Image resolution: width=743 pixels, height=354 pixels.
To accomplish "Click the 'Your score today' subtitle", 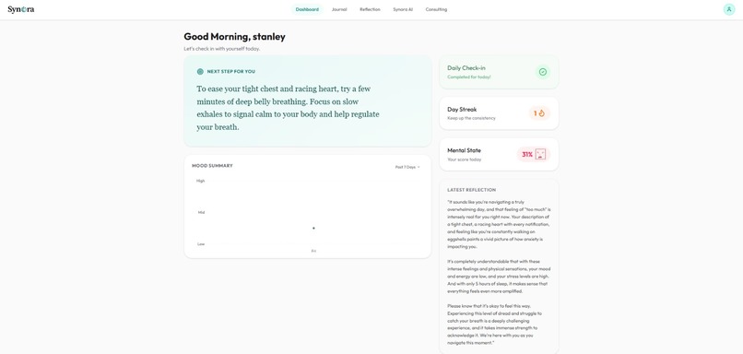I will coord(465,159).
